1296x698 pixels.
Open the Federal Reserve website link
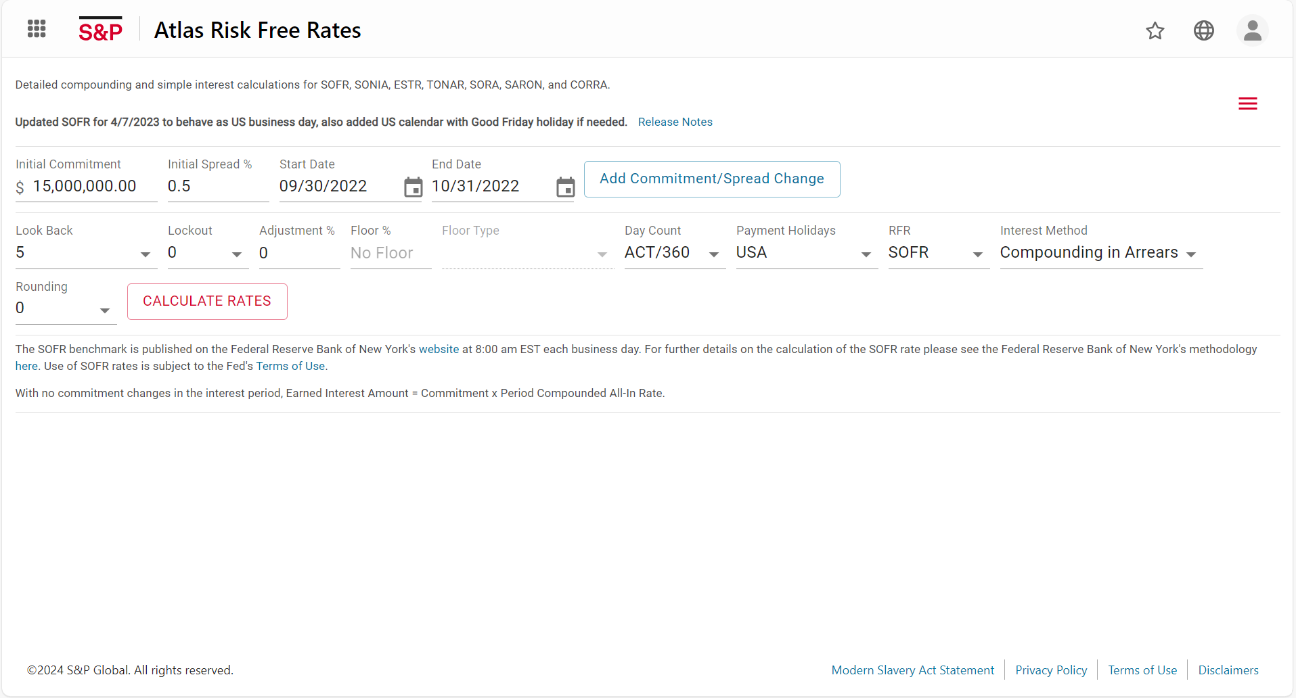[x=439, y=349]
